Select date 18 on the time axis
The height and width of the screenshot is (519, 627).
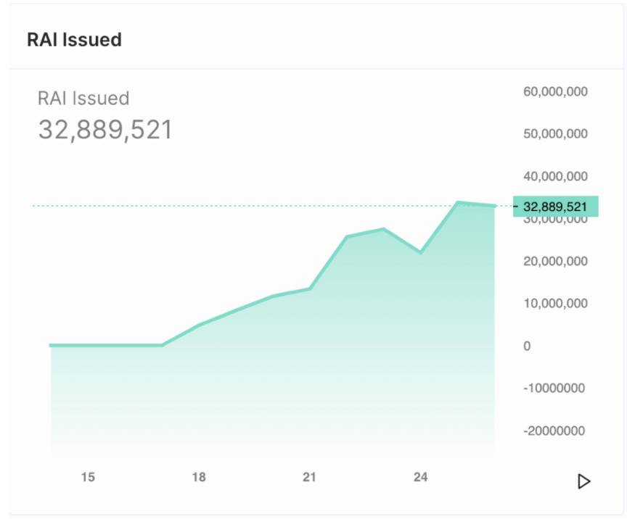pyautogui.click(x=199, y=477)
